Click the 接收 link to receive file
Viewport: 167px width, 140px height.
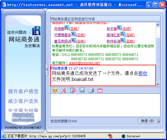[143, 74]
